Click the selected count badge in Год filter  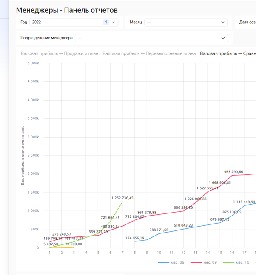pyautogui.click(x=106, y=22)
